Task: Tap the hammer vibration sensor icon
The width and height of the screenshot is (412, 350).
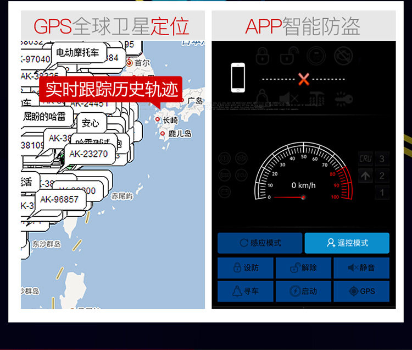Action: click(316, 99)
